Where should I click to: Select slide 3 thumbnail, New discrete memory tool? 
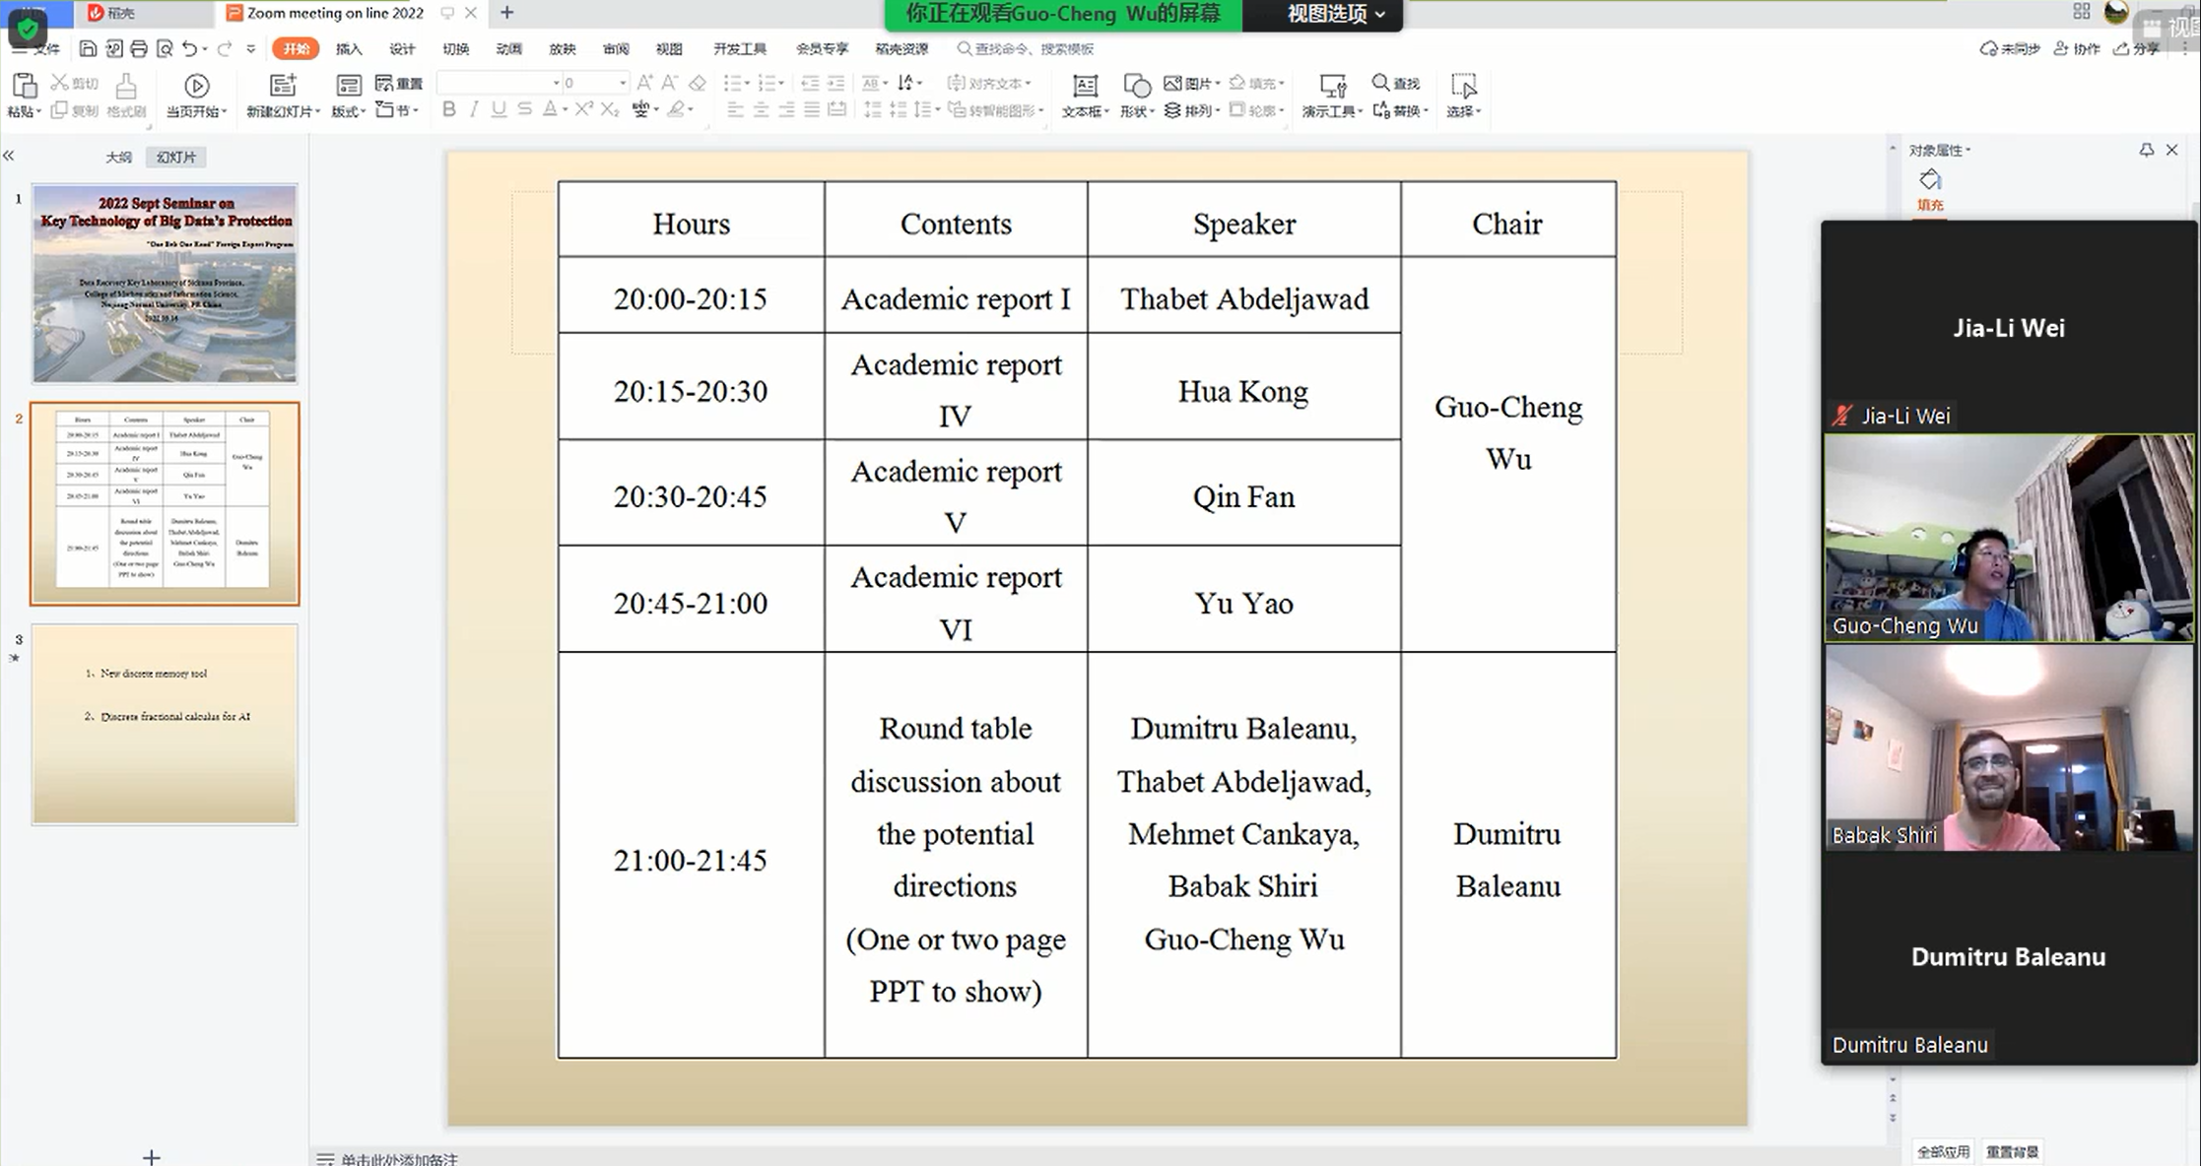pos(165,724)
